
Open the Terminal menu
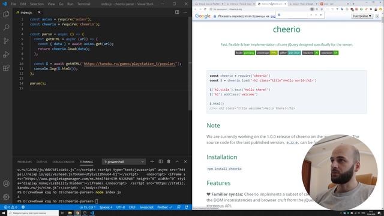point(84,4)
